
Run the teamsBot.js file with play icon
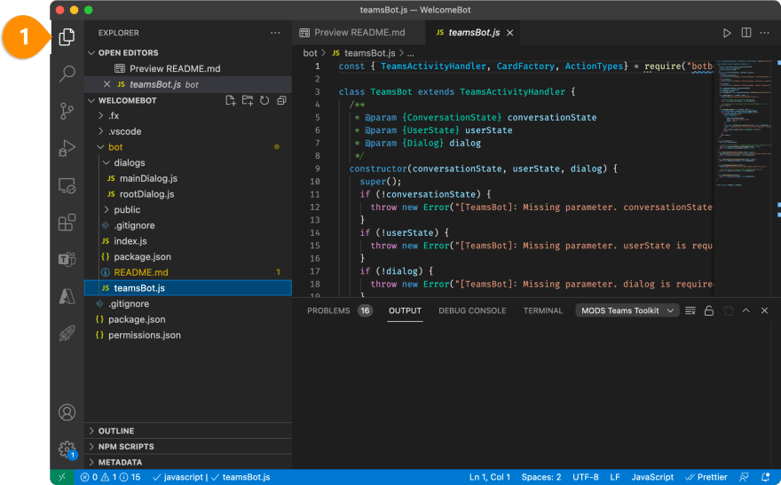727,33
